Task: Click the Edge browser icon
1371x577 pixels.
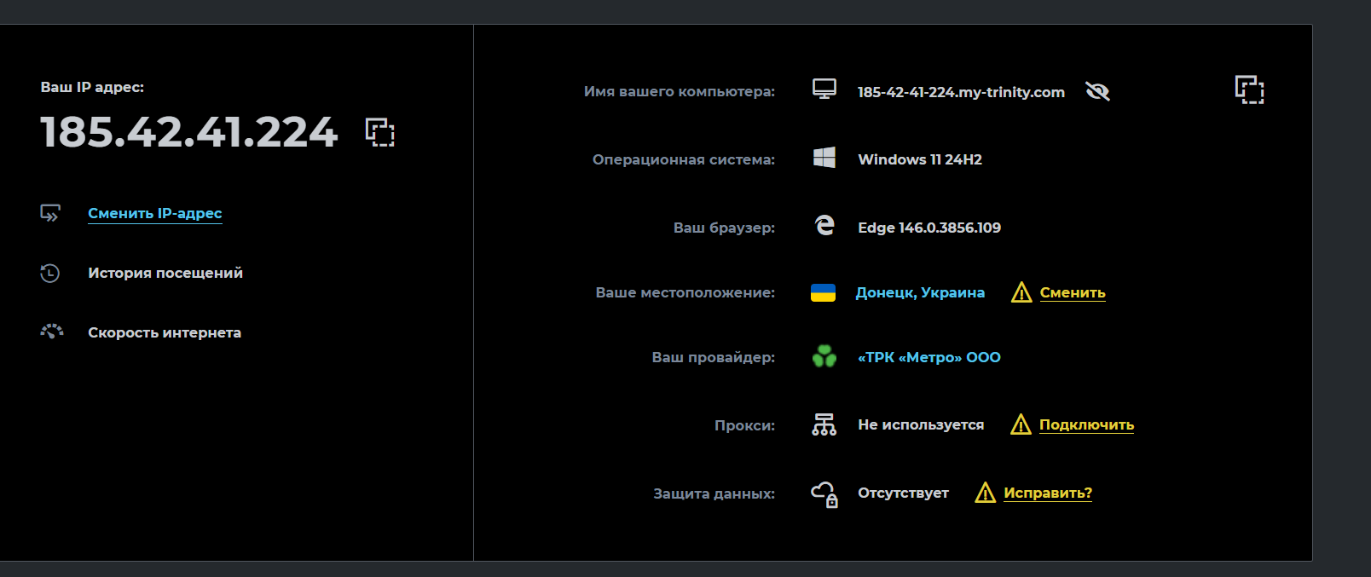Action: pyautogui.click(x=824, y=225)
